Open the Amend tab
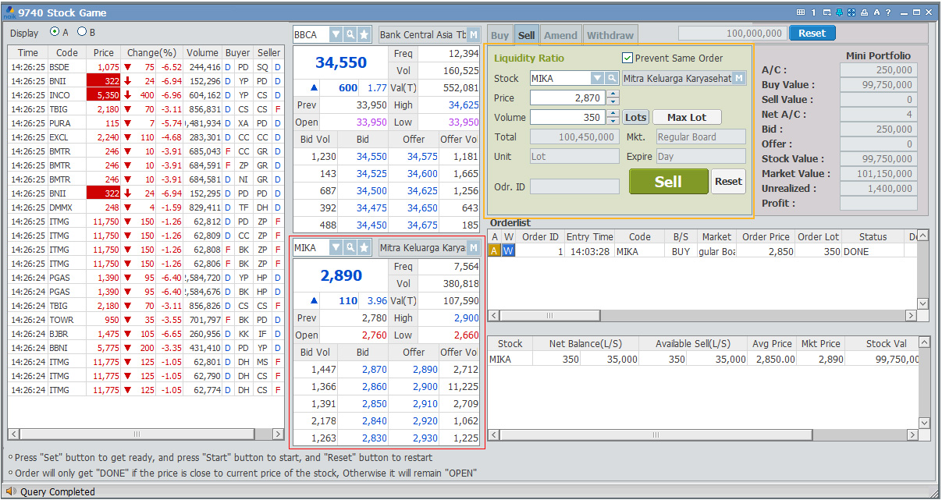The height and width of the screenshot is (500, 942). point(560,35)
